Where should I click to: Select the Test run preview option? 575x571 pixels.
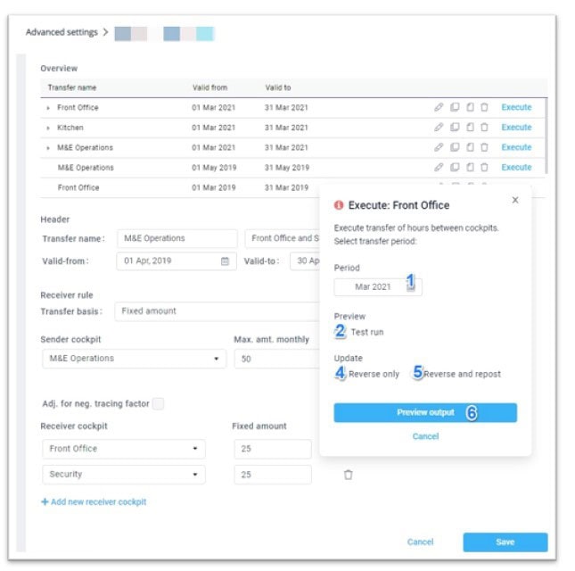pyautogui.click(x=341, y=332)
